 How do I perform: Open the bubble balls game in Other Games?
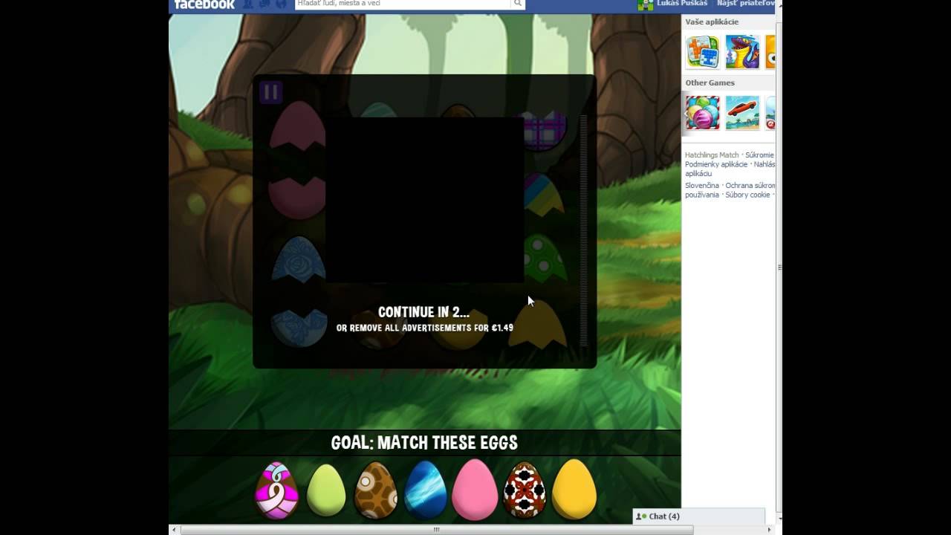[x=703, y=113]
